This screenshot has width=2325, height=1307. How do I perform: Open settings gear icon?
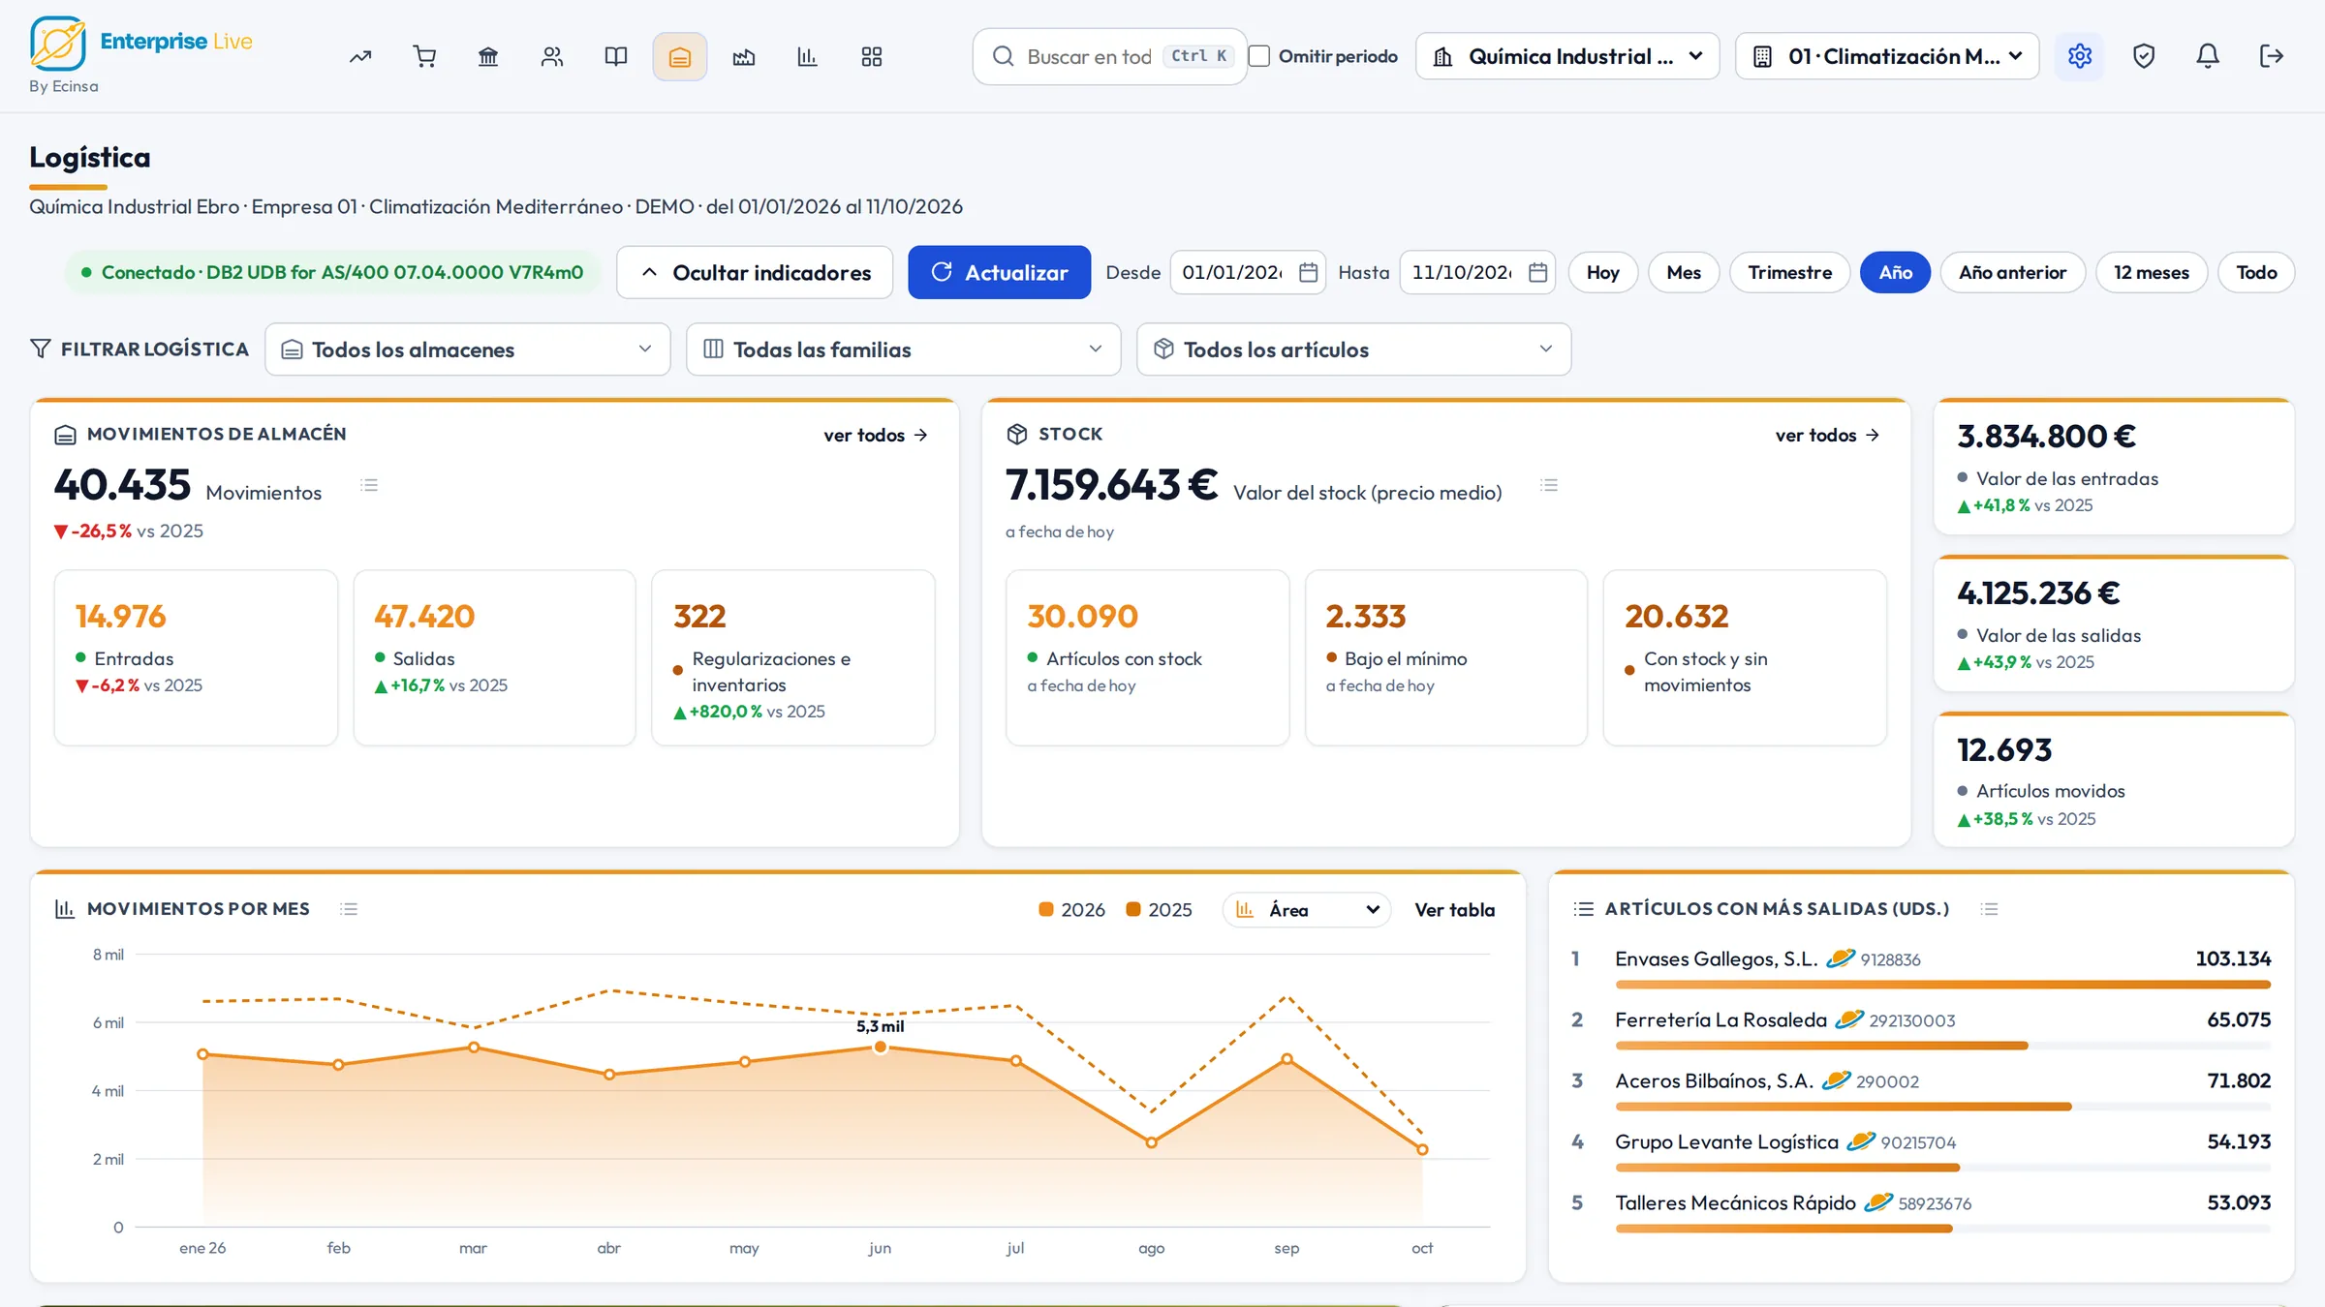2079,56
